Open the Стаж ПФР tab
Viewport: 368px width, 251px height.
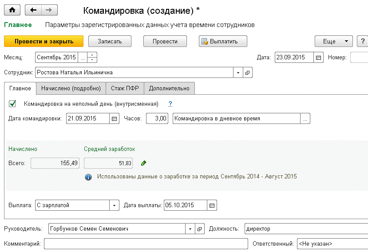(x=125, y=89)
